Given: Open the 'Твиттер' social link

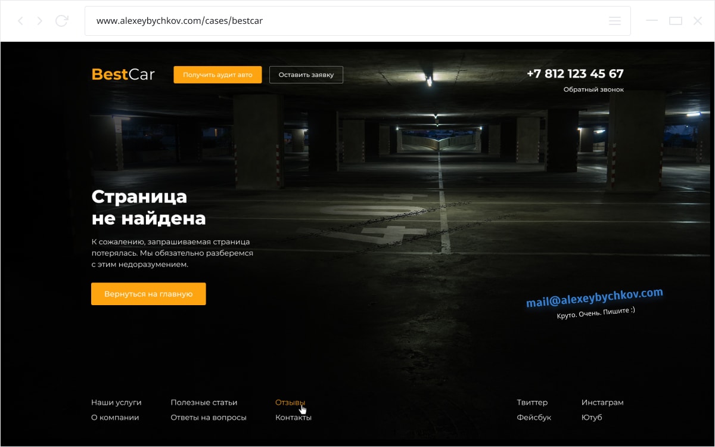Looking at the screenshot, I should point(531,402).
